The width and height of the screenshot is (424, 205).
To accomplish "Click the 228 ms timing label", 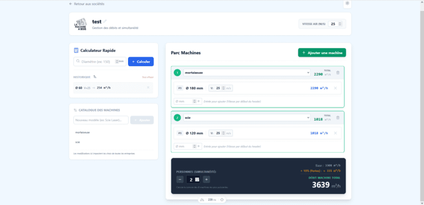I will pyautogui.click(x=212, y=200).
